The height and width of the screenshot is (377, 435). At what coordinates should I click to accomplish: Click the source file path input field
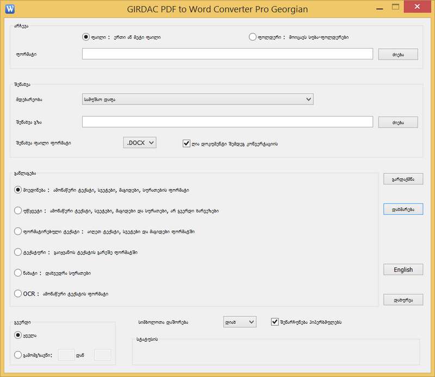click(227, 54)
